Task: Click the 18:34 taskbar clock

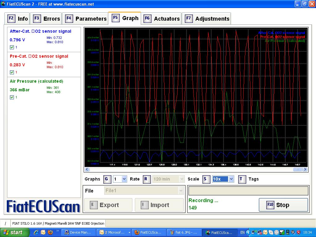Action: (308, 232)
